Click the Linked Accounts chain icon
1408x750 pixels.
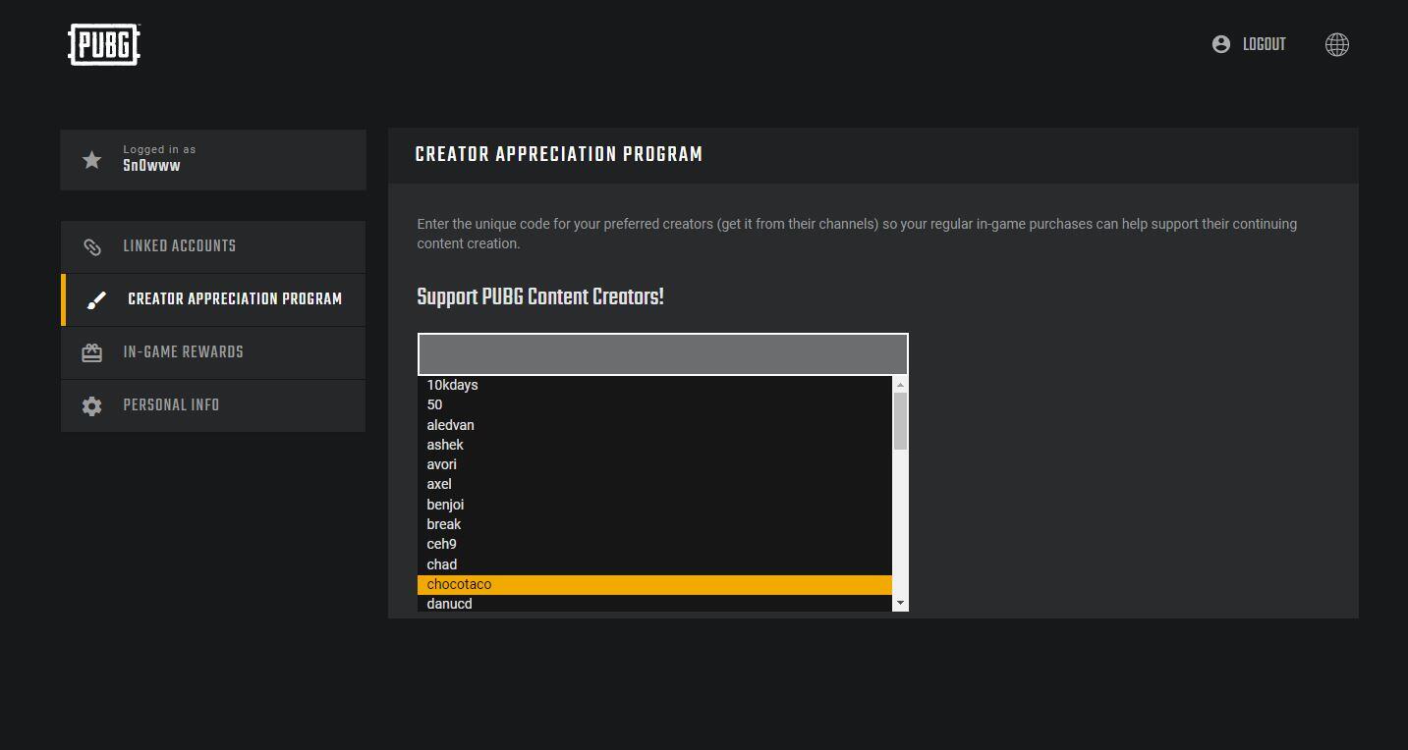click(x=91, y=247)
